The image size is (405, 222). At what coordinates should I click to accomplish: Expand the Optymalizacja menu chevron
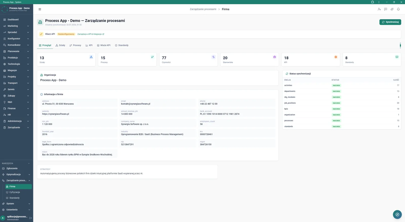pyautogui.click(x=29, y=175)
